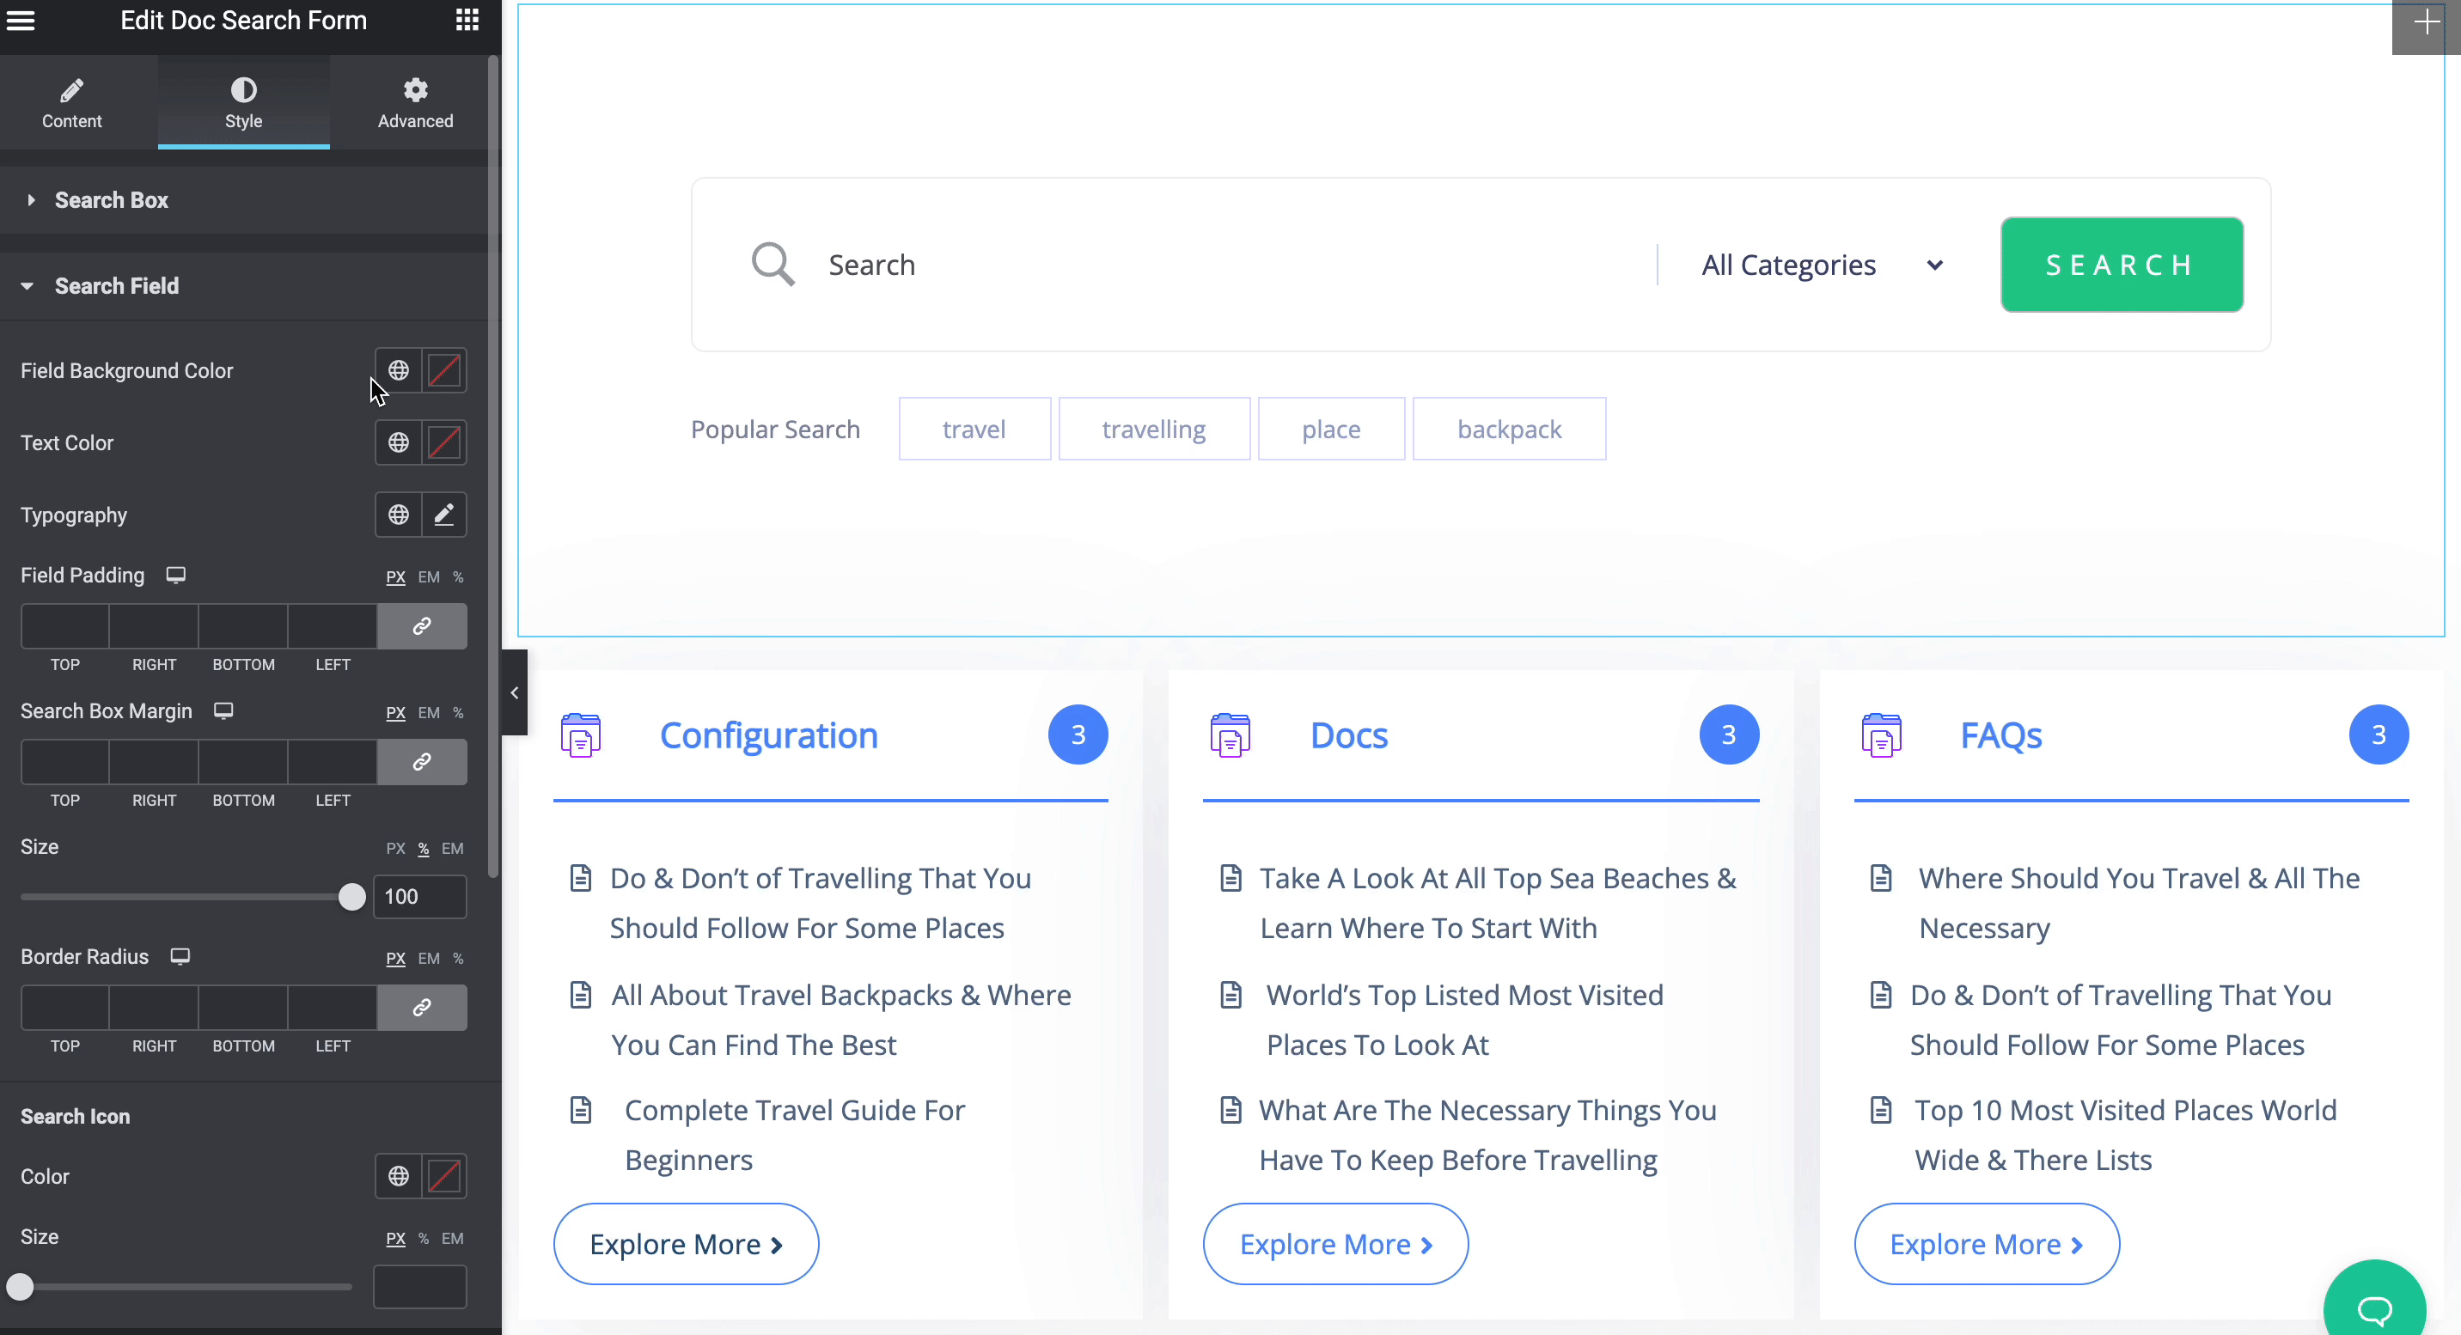Open the Text Color swatch picker
This screenshot has width=2461, height=1335.
coord(444,443)
